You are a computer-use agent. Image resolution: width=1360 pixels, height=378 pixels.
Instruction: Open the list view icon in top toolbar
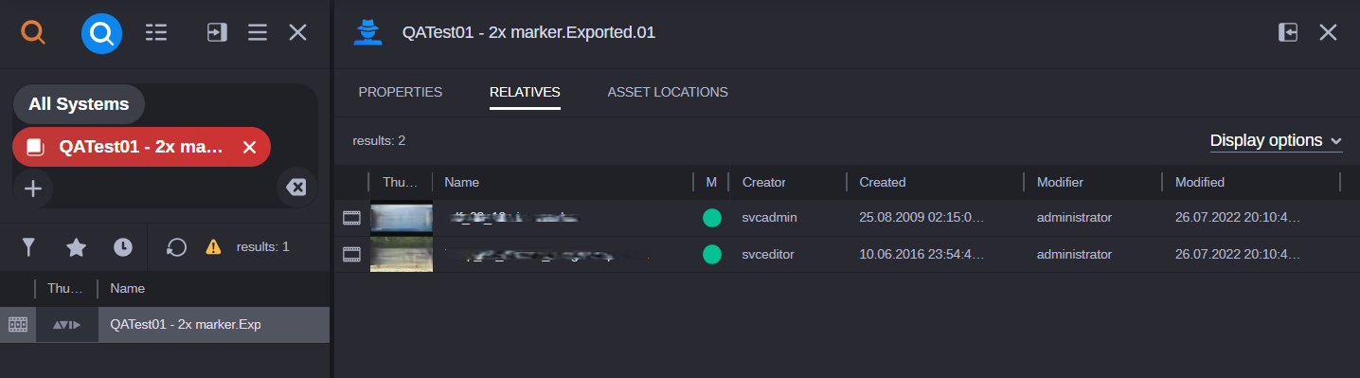(156, 33)
